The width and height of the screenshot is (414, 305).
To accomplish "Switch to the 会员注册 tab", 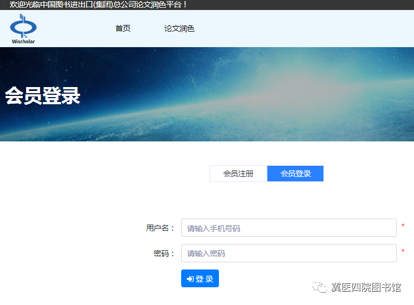I will 238,174.
